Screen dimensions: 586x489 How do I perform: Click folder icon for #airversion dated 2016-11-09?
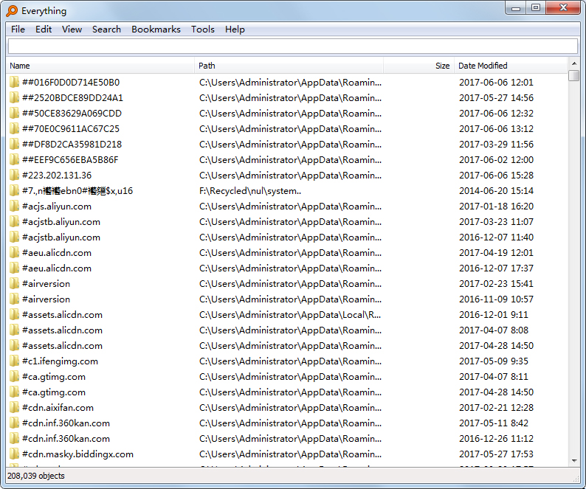click(x=14, y=299)
